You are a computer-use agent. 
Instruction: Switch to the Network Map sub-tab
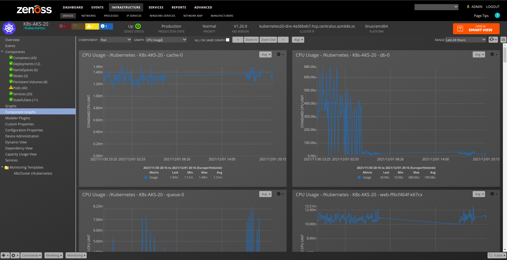pyautogui.click(x=193, y=16)
